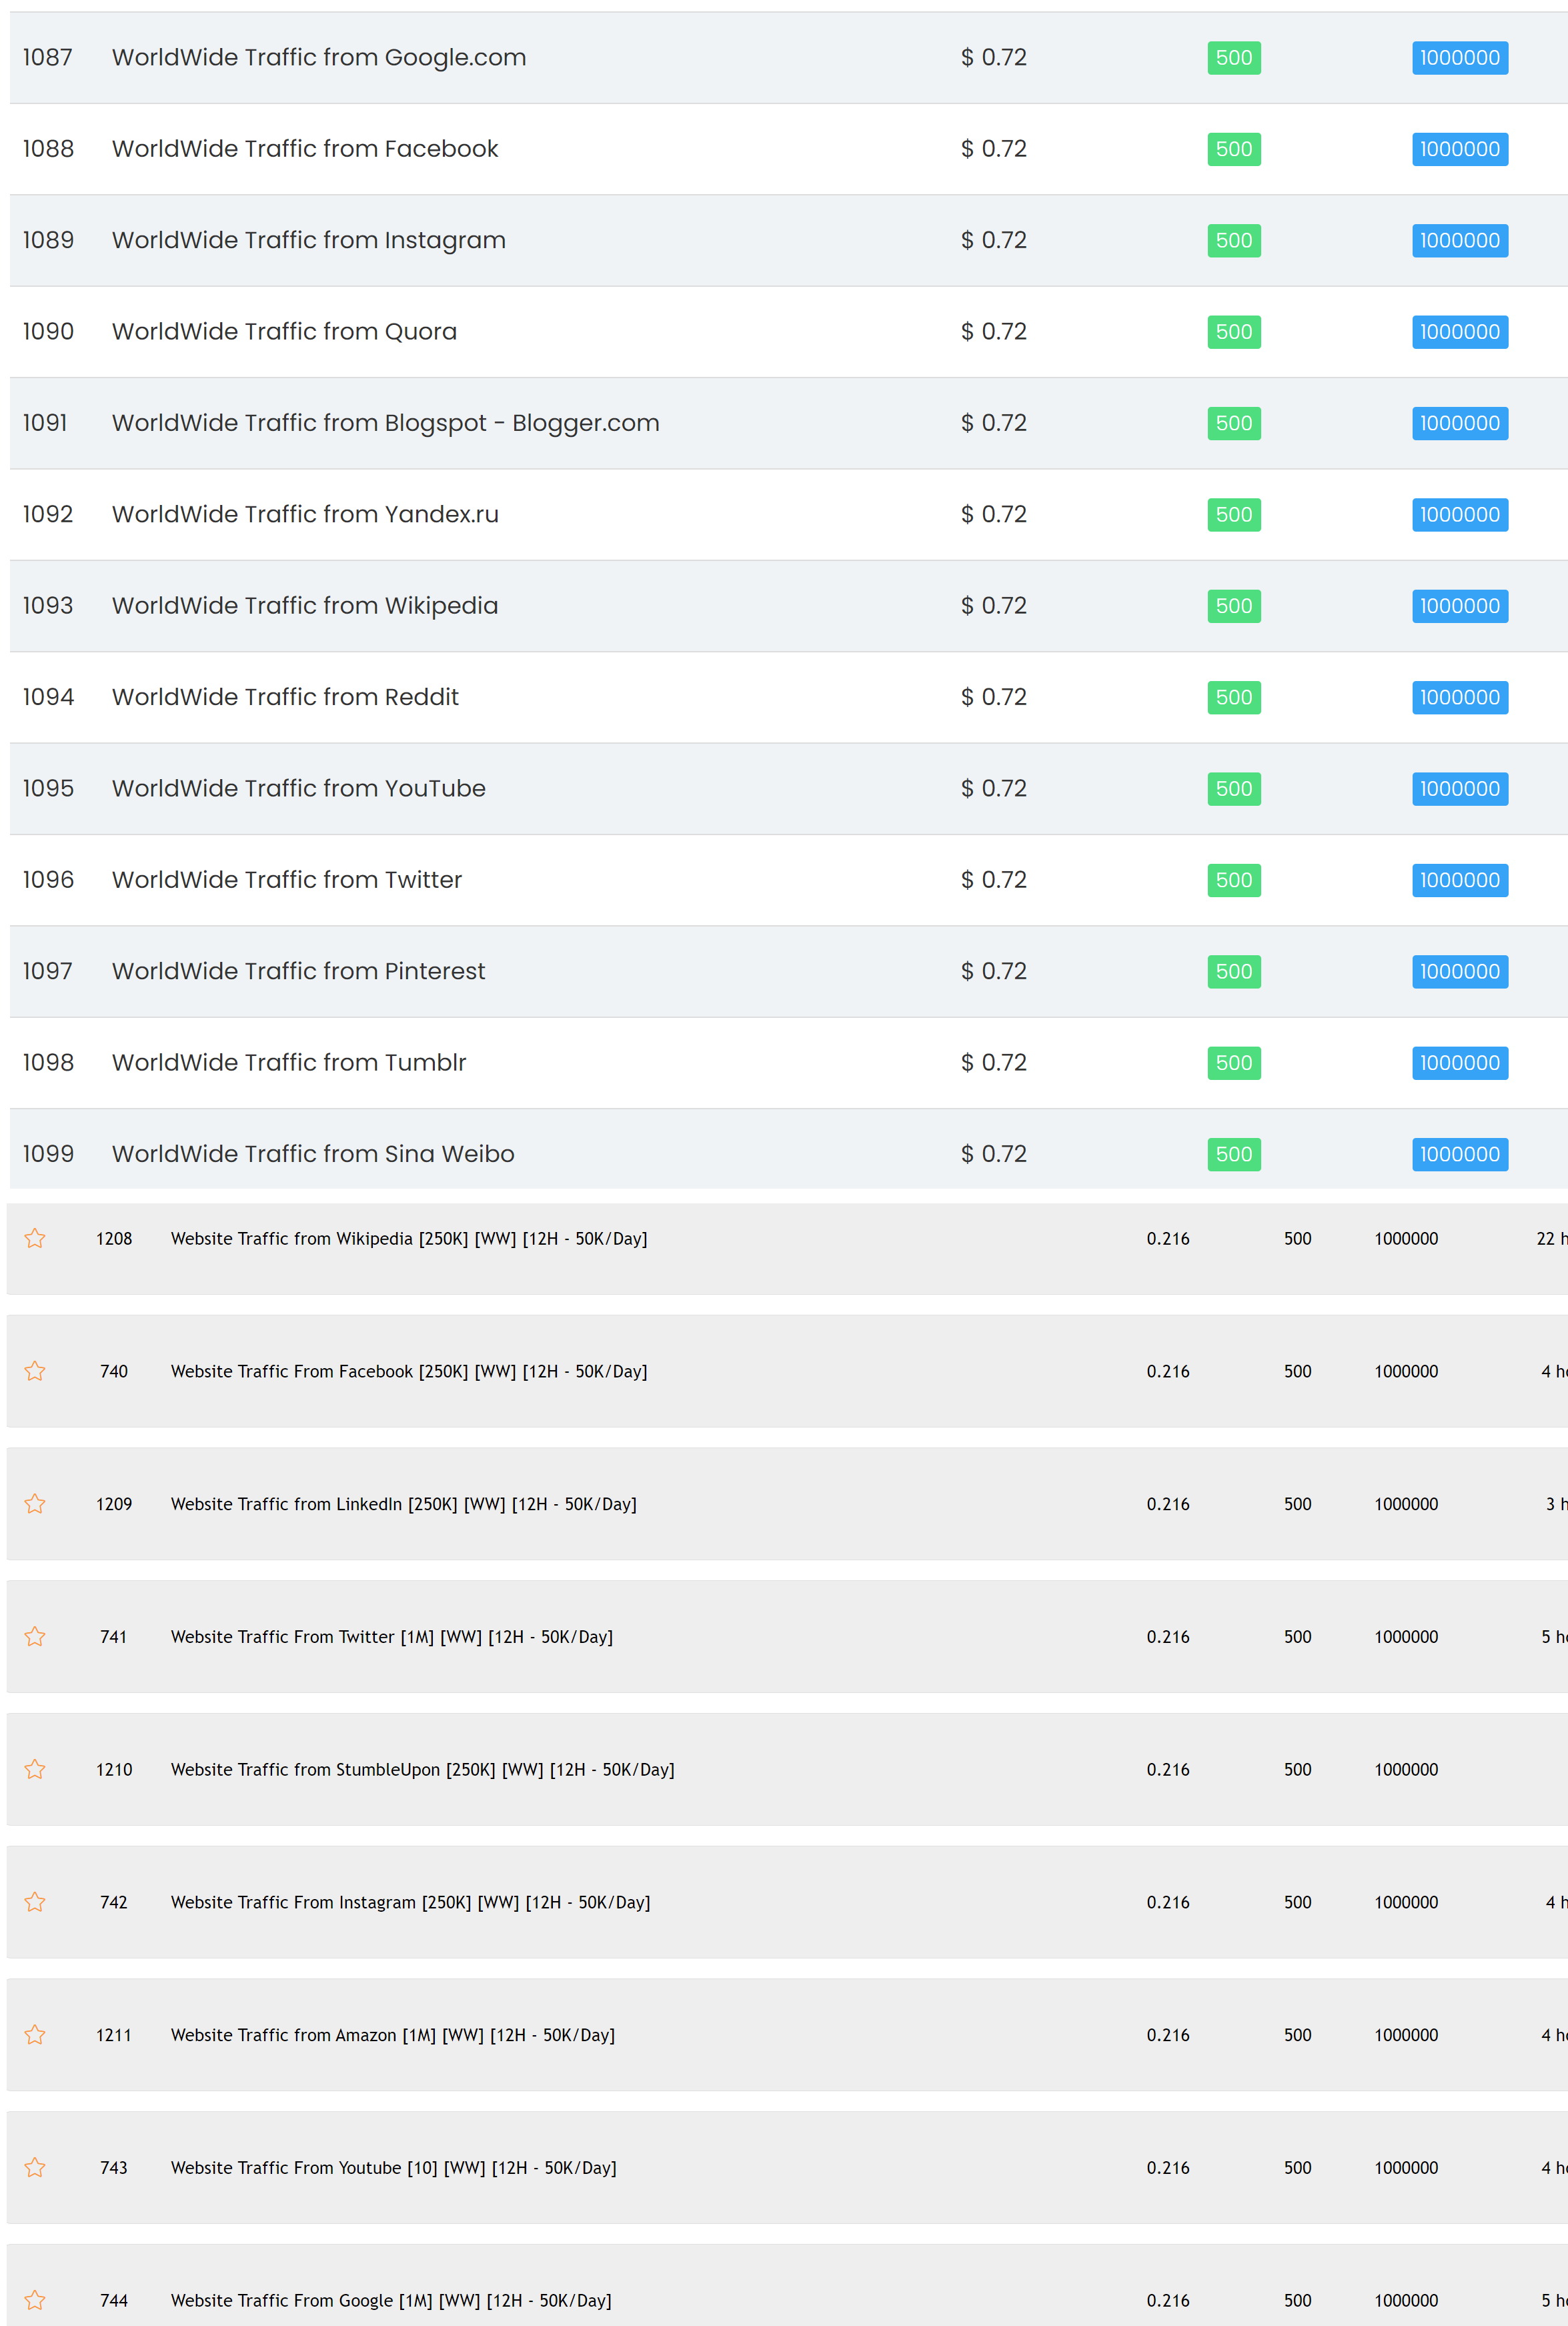Add Amazon traffic service 1211 to favorites
The width and height of the screenshot is (1568, 2326).
(x=35, y=2035)
